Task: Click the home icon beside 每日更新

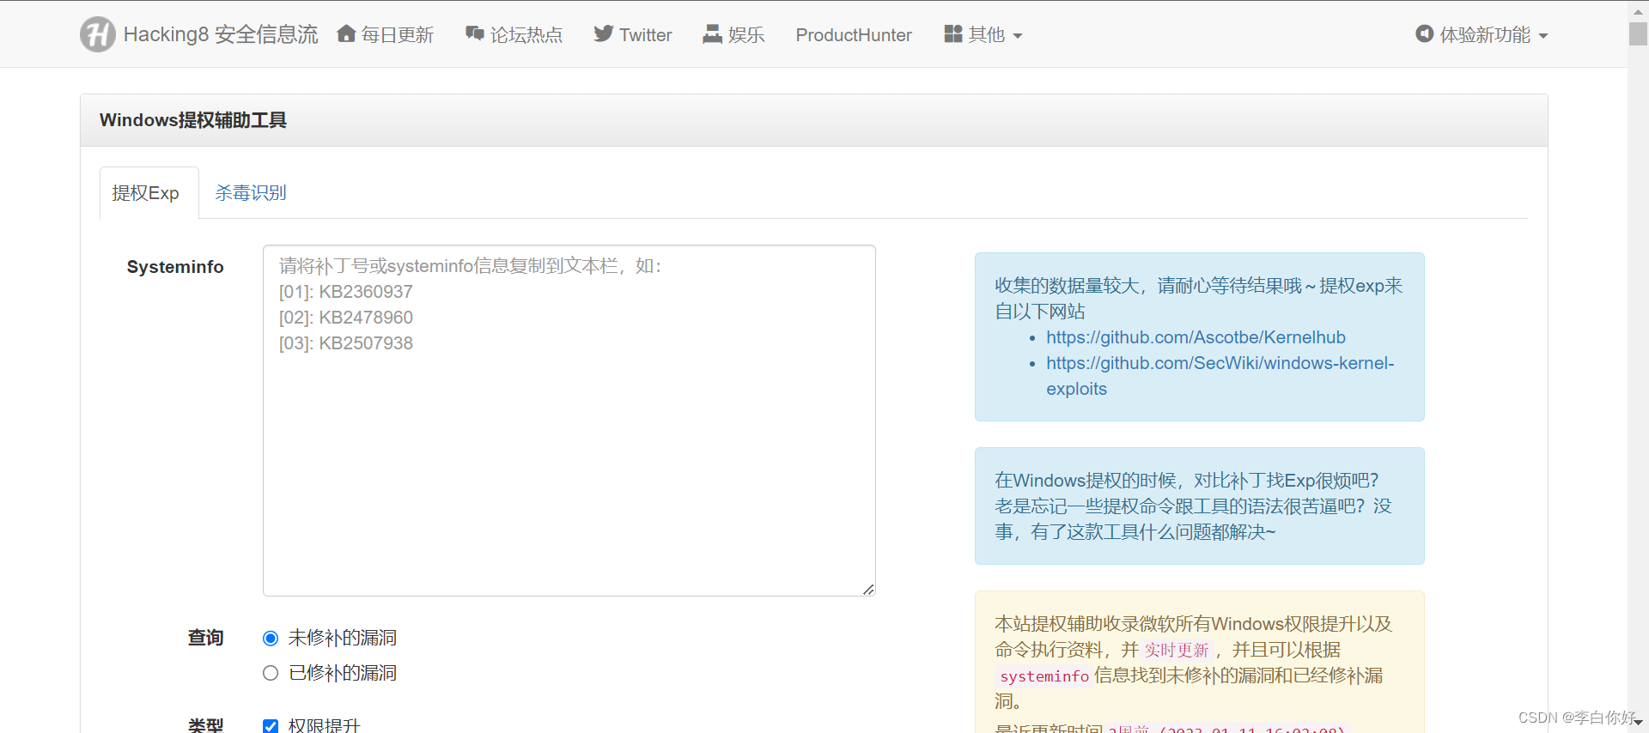Action: tap(346, 33)
